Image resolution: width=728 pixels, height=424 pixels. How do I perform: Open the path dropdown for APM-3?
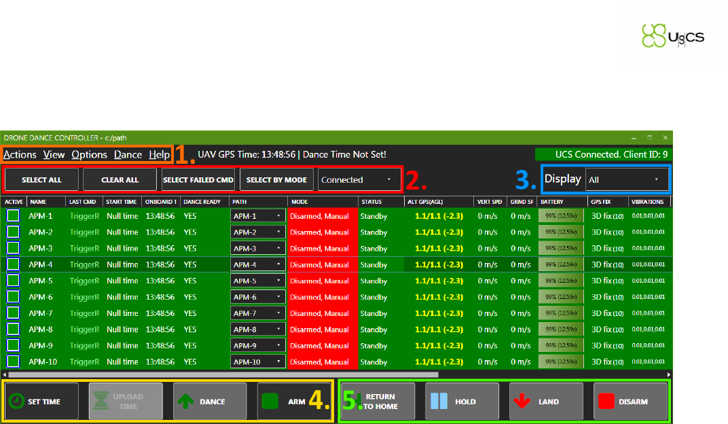click(257, 249)
